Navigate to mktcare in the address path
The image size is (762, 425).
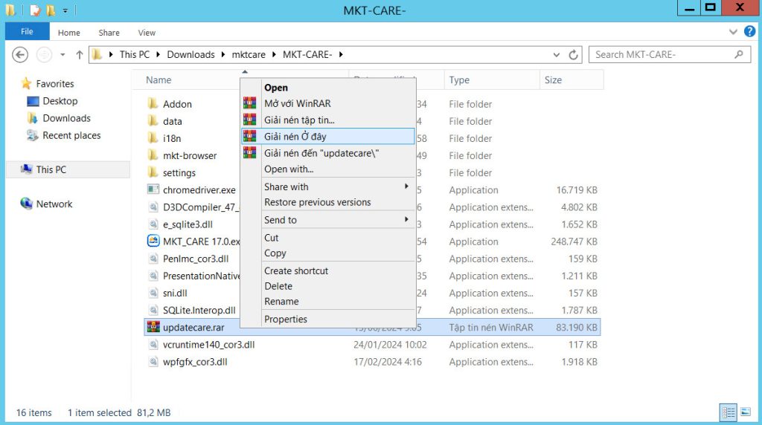pyautogui.click(x=249, y=54)
